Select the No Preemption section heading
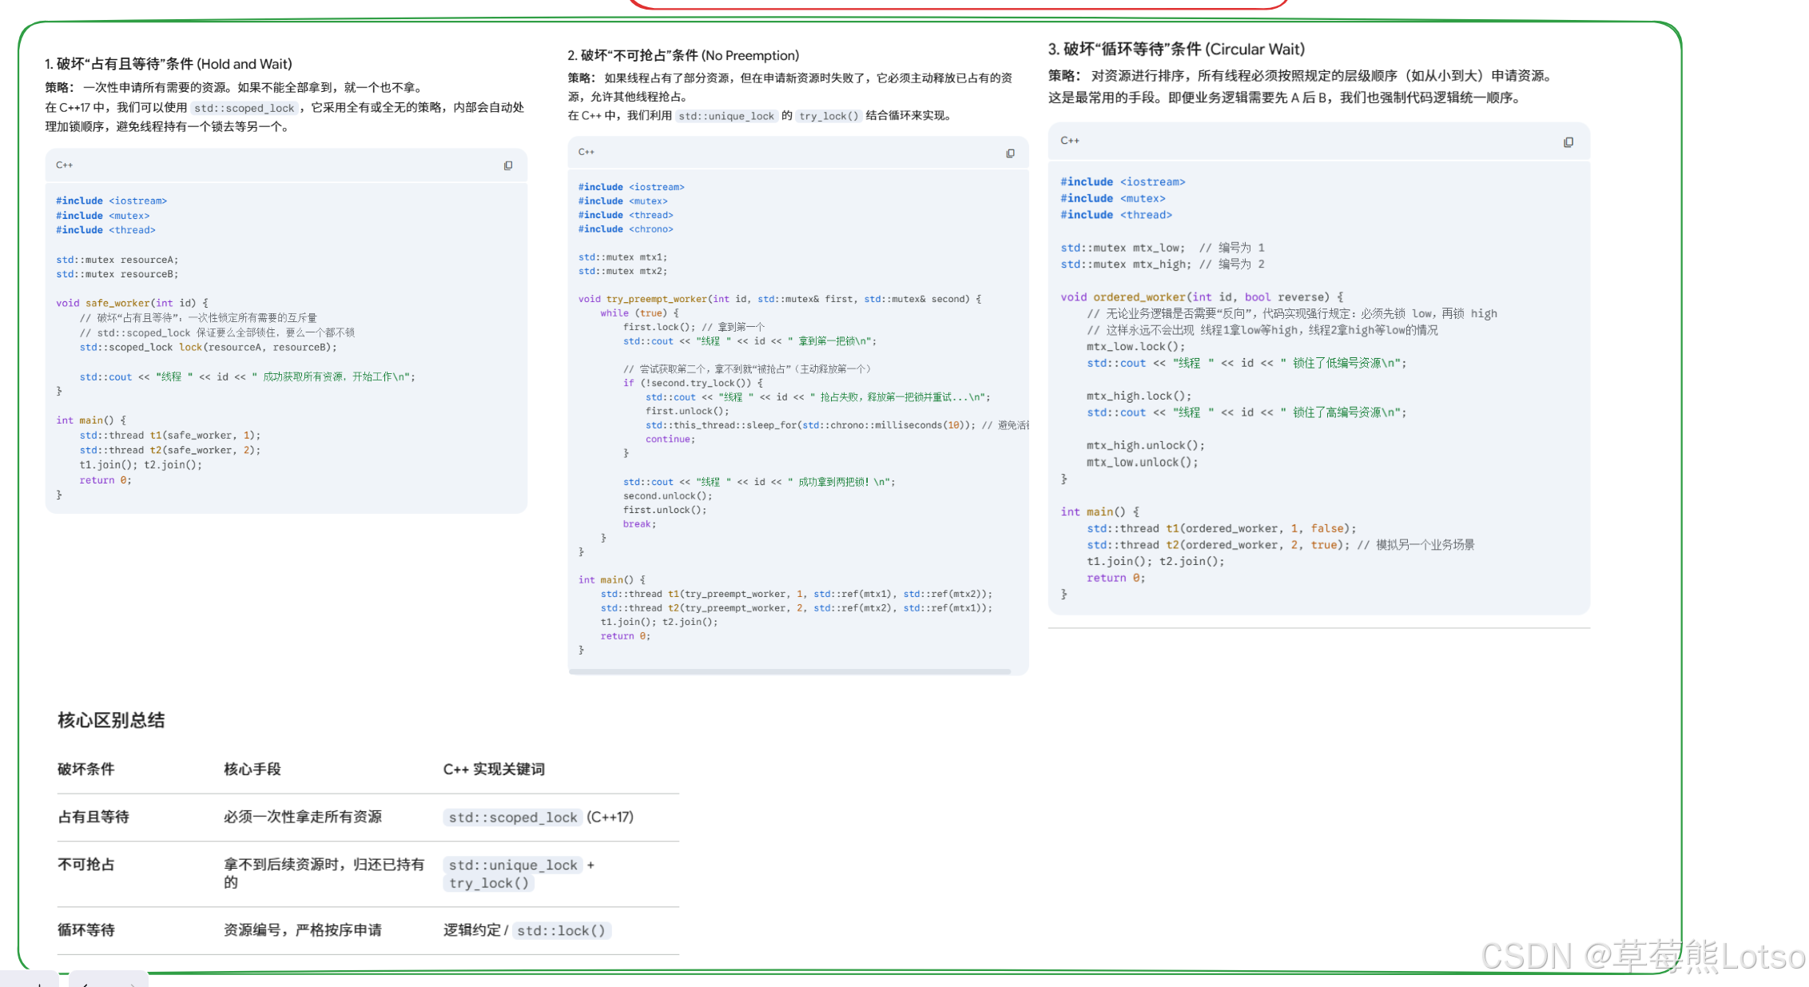Screen dimensions: 1809x987 [682, 55]
